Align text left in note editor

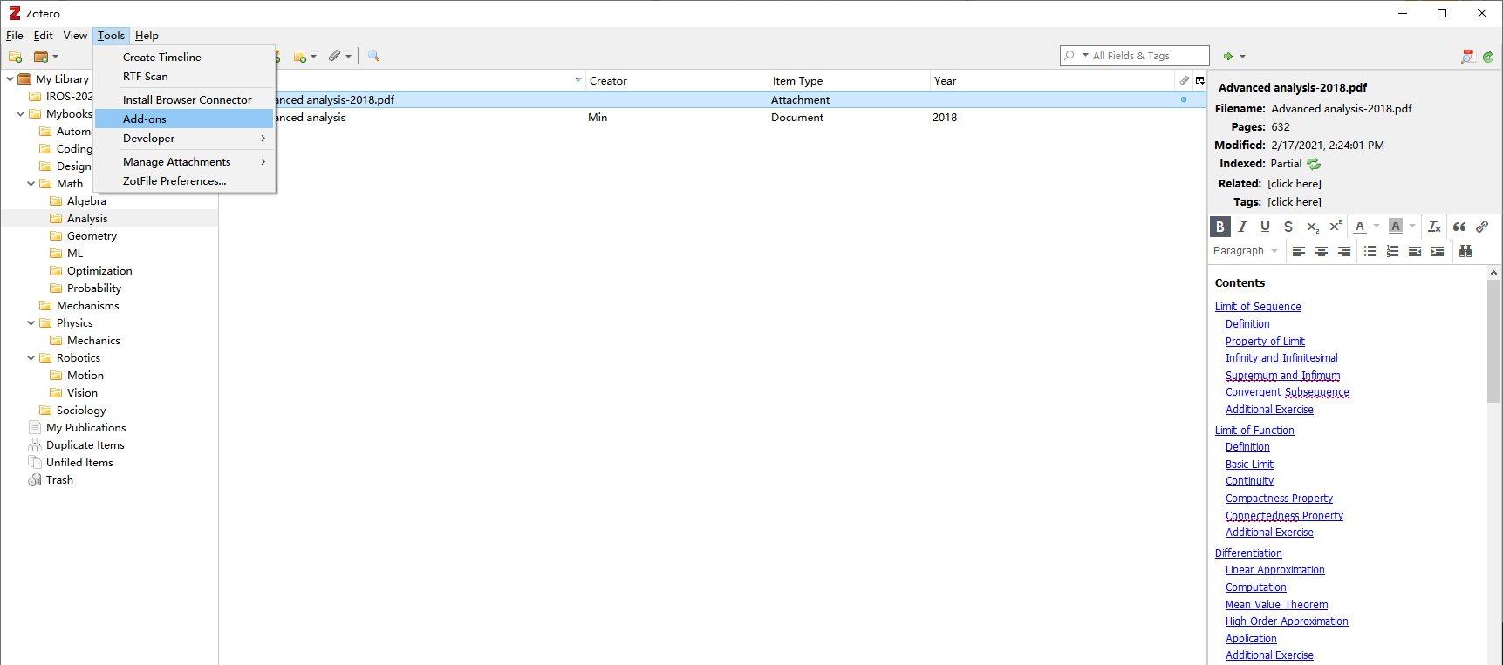(1299, 251)
